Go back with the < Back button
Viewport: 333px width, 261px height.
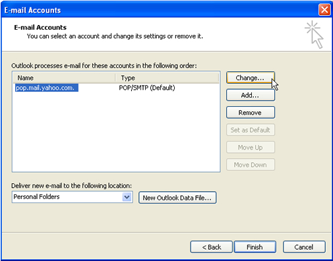point(211,247)
